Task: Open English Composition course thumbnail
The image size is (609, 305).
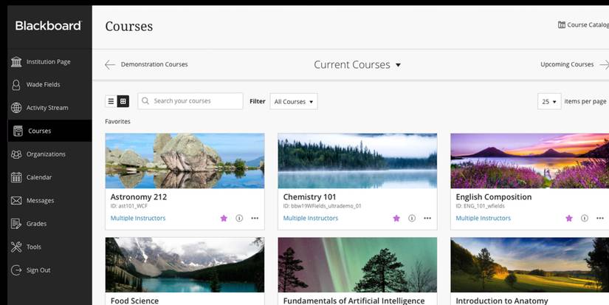Action: tap(530, 161)
